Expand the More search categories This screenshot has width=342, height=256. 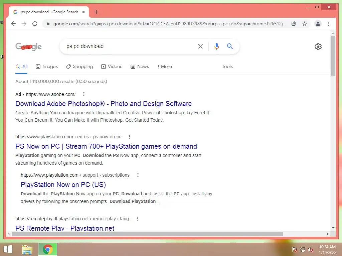coord(164,66)
